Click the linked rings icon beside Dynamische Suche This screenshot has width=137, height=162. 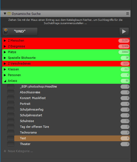tap(9, 14)
